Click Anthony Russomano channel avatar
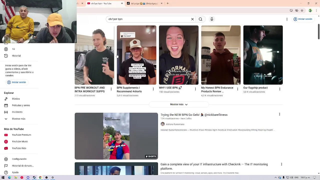The width and height of the screenshot is (320, 180). (x=163, y=124)
